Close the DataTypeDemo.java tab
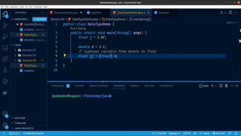241x136 pixels. point(148,12)
